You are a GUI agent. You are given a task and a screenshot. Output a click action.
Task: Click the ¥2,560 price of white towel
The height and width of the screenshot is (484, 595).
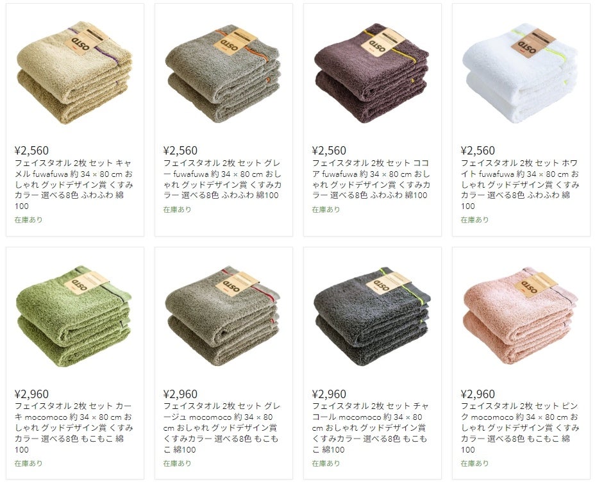tap(478, 151)
